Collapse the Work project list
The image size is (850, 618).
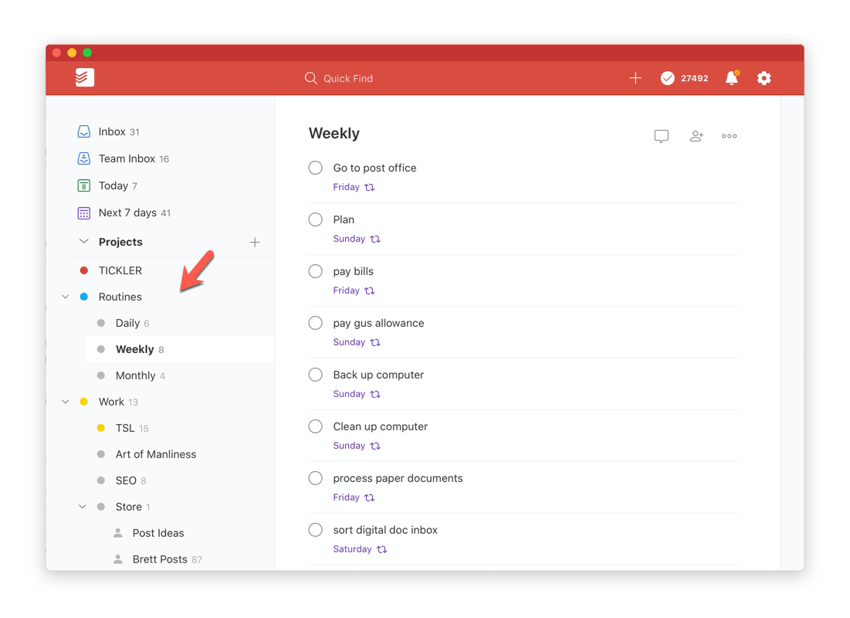coord(66,402)
